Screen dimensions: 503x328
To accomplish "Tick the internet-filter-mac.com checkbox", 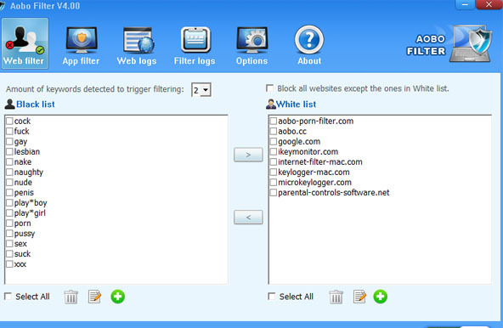I will point(274,162).
